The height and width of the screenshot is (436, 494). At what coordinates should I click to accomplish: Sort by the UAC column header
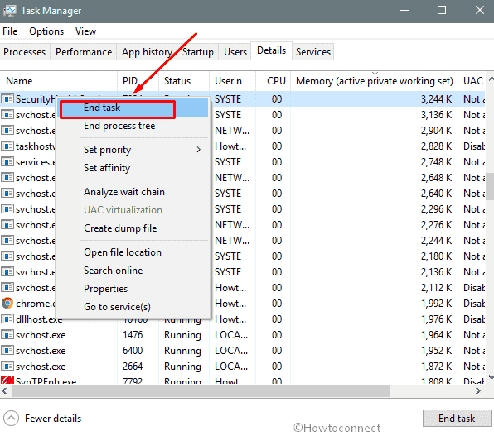(473, 81)
